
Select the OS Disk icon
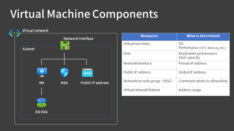point(41,103)
